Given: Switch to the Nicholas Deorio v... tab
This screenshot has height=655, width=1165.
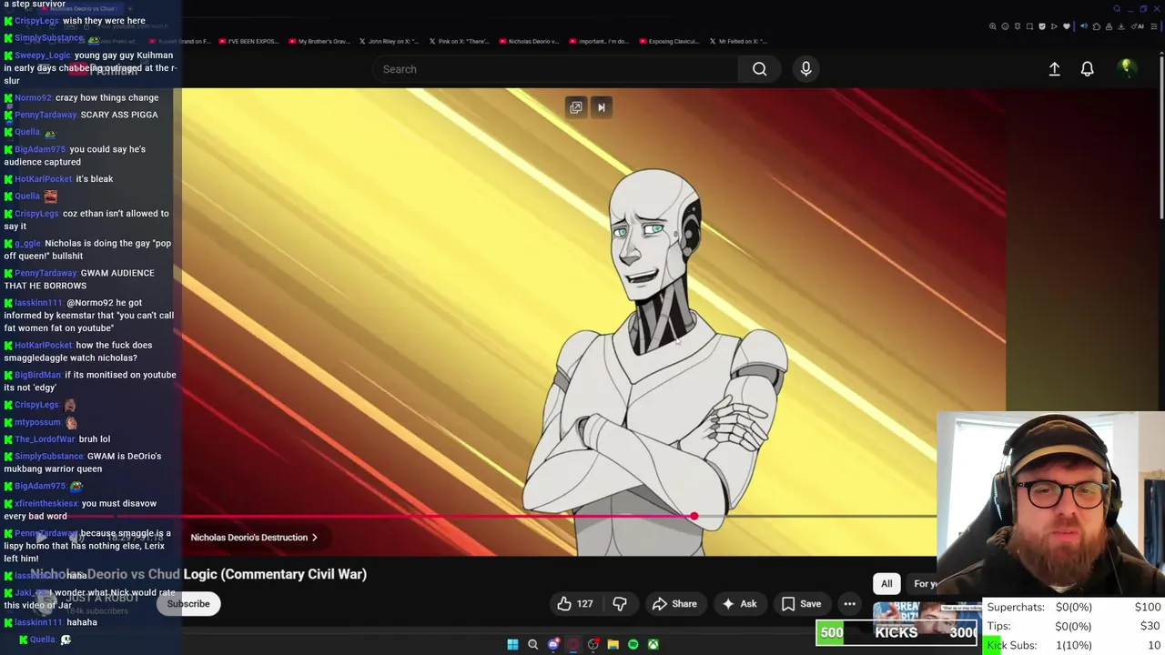Looking at the screenshot, I should [529, 41].
